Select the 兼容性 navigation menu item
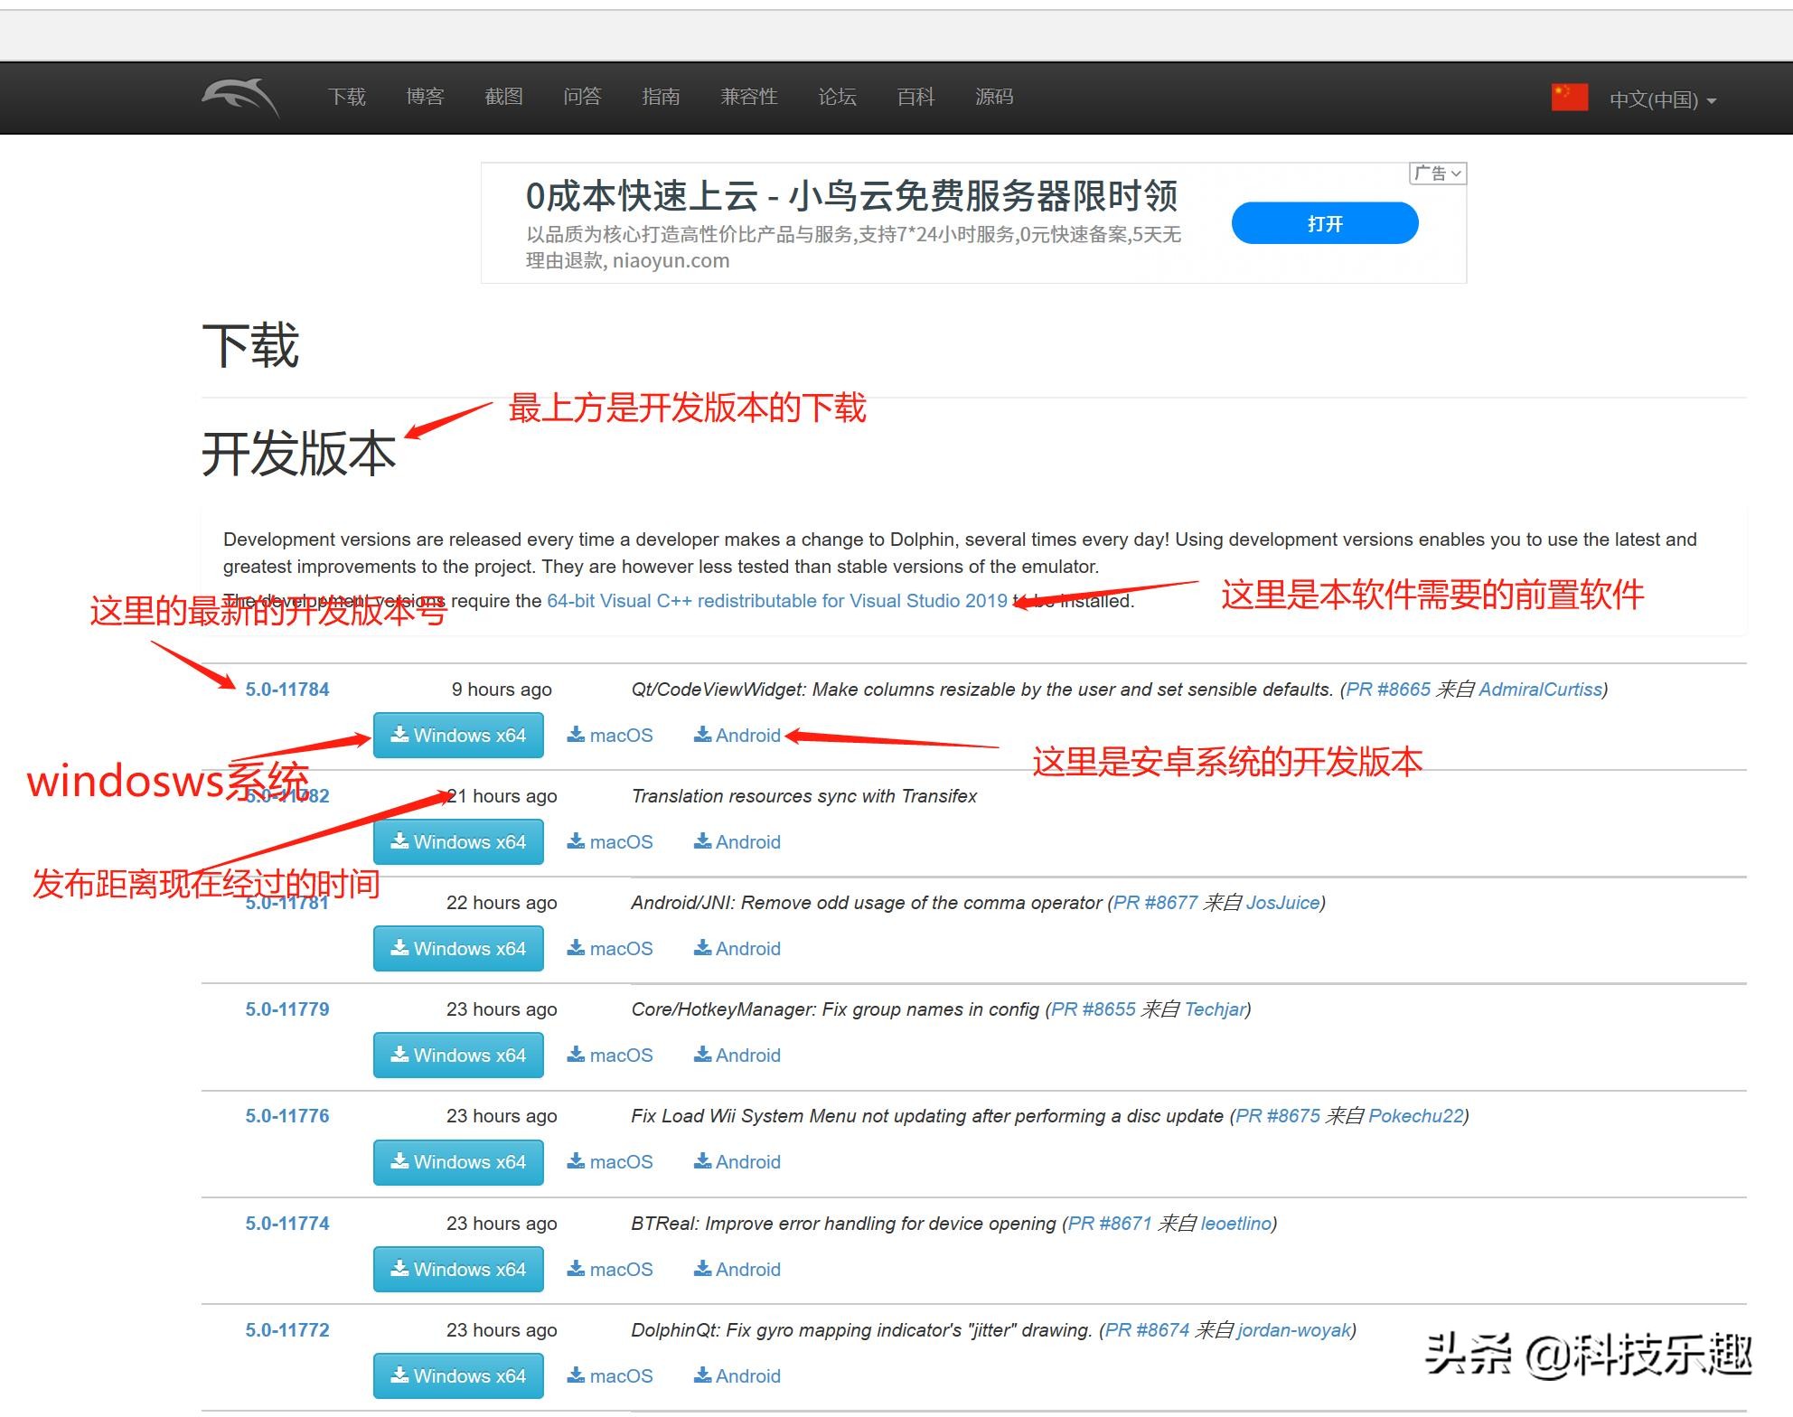 pyautogui.click(x=748, y=97)
